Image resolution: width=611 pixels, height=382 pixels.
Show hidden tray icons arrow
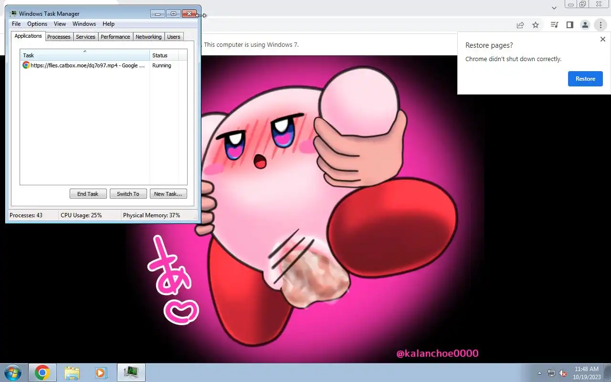(540, 373)
